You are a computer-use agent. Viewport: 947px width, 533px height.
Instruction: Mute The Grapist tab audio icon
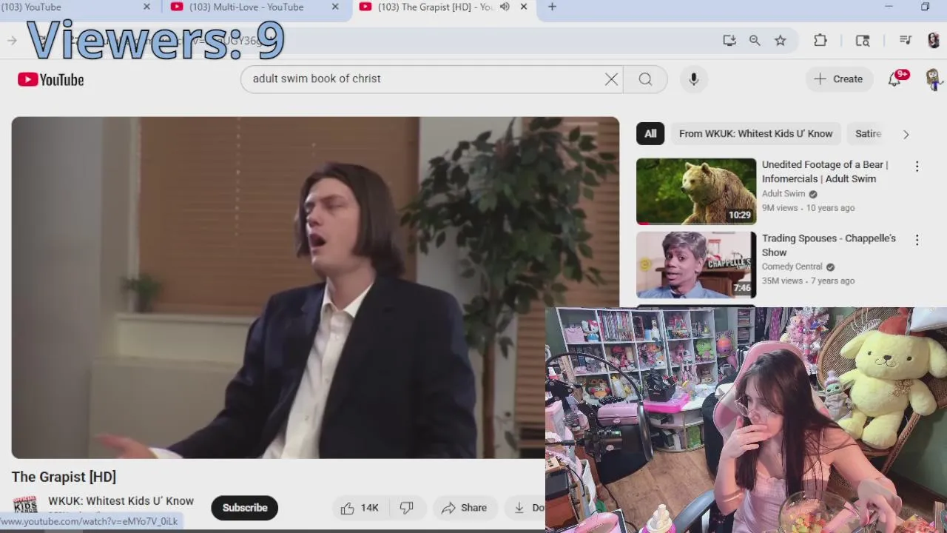[505, 7]
